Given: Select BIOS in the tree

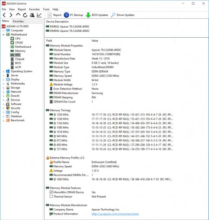Looking at the screenshot, I should click(16, 63).
